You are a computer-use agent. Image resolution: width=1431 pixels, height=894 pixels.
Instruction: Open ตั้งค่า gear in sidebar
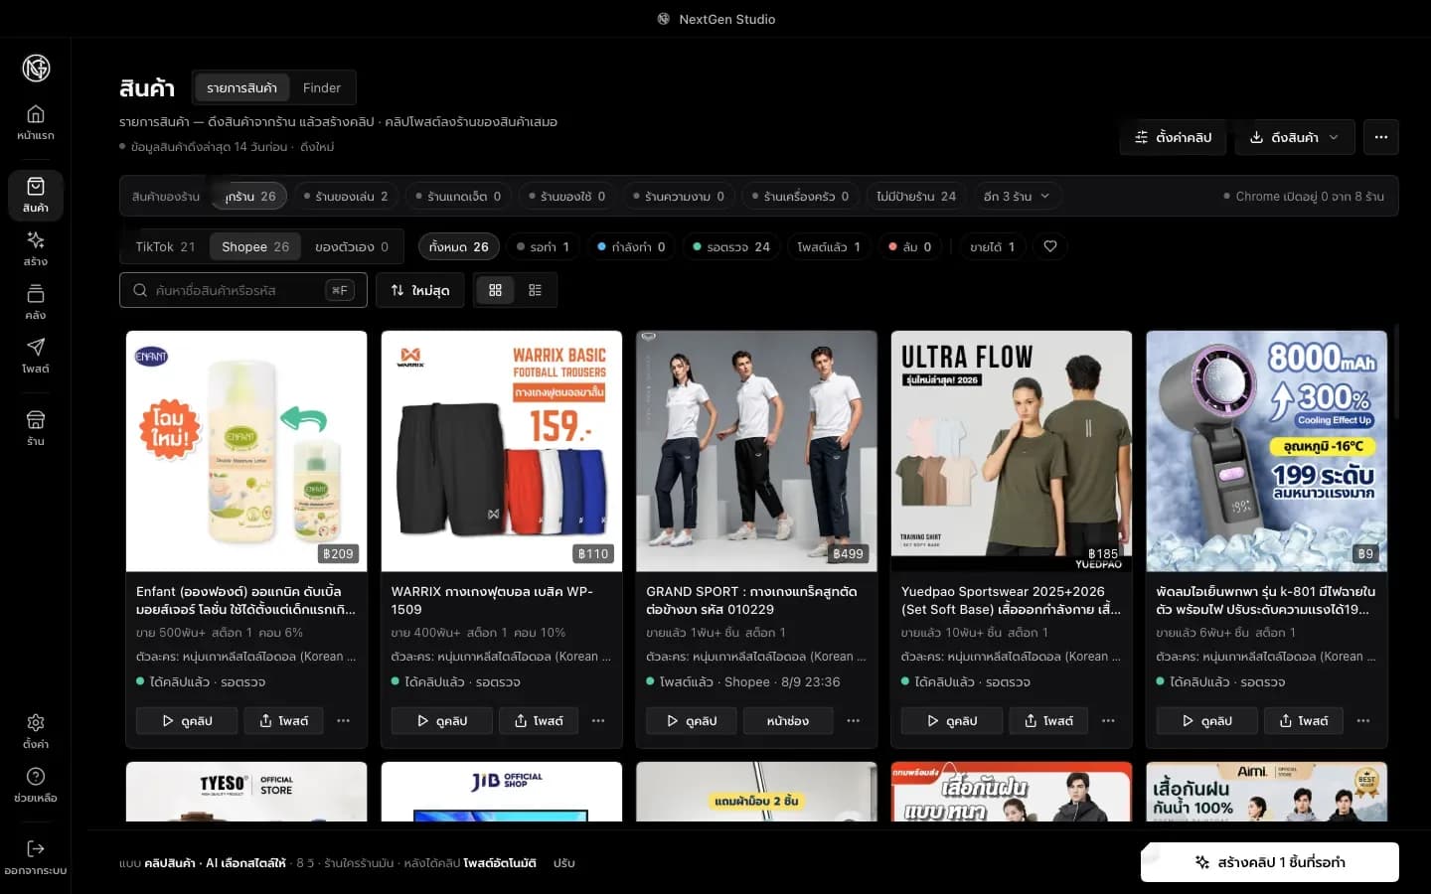pos(36,731)
